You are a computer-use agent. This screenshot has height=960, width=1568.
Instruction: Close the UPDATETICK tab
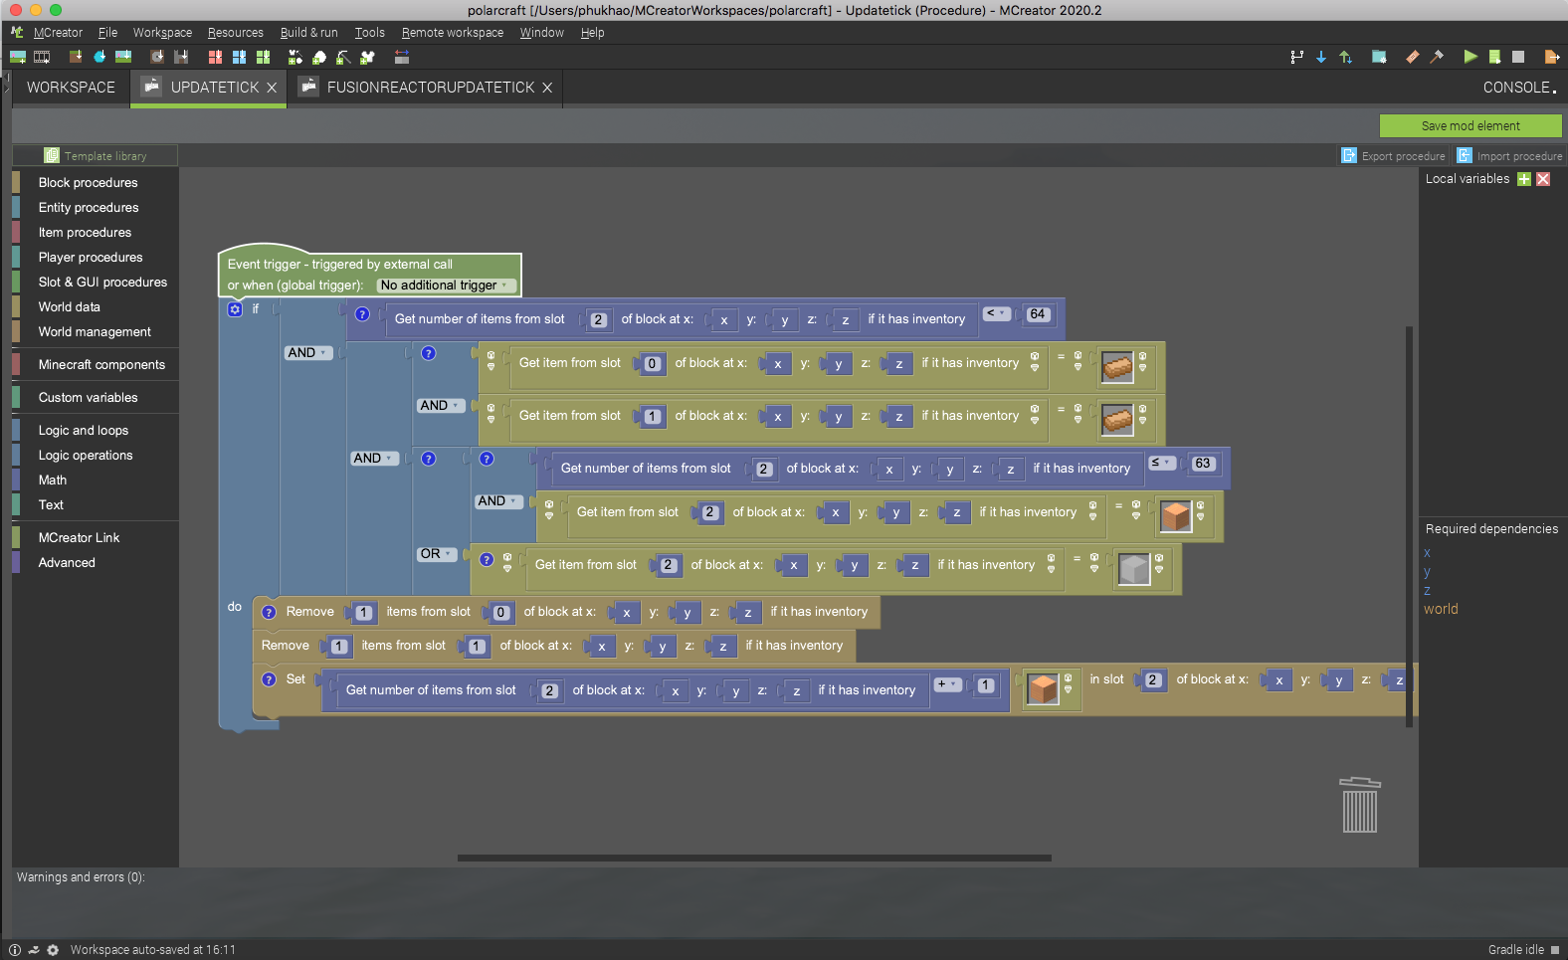click(272, 88)
